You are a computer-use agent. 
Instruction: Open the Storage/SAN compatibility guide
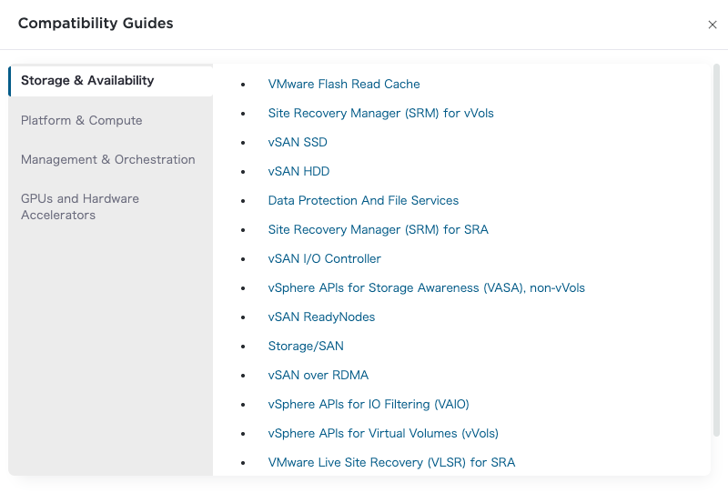tap(306, 346)
